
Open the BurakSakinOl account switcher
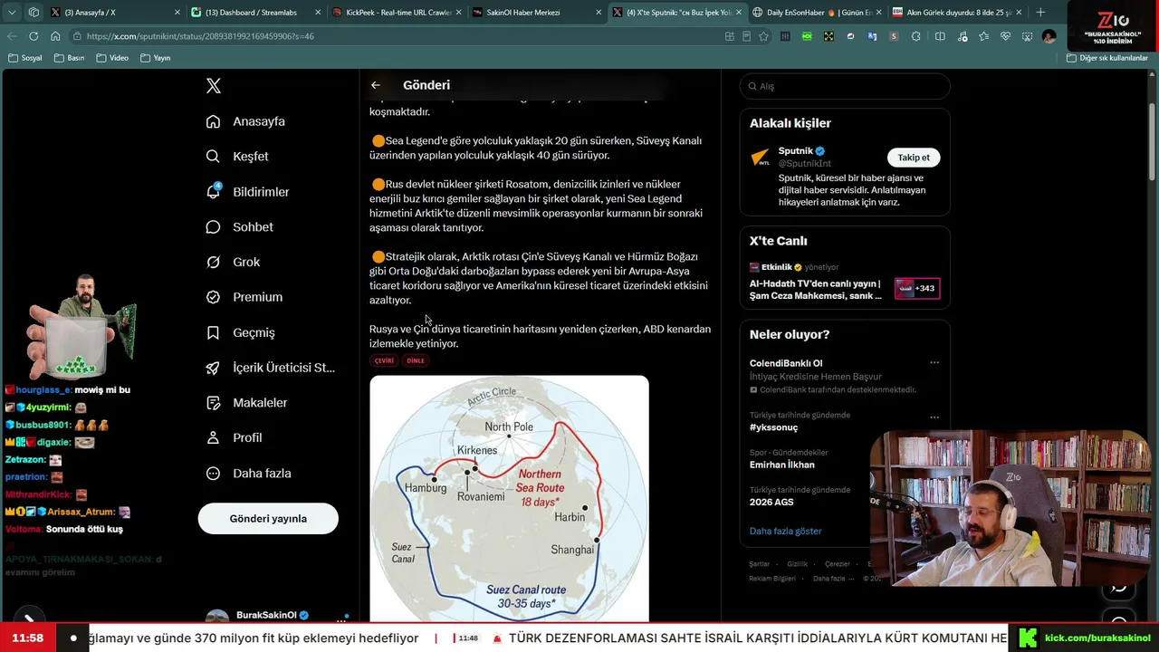(276, 616)
